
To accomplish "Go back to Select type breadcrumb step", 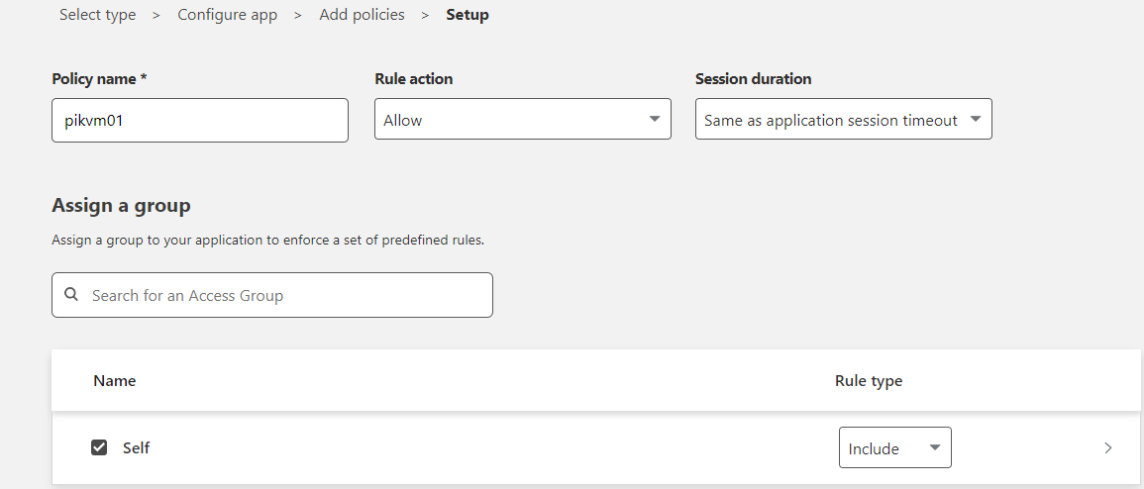I will pos(97,15).
